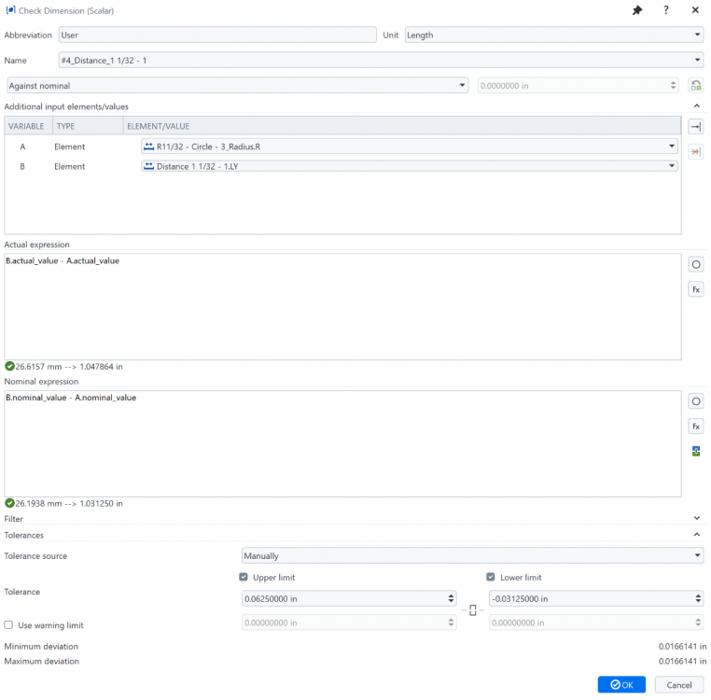Toggle the Upper limit checkbox
Viewport: 711px width, 700px height.
point(244,578)
